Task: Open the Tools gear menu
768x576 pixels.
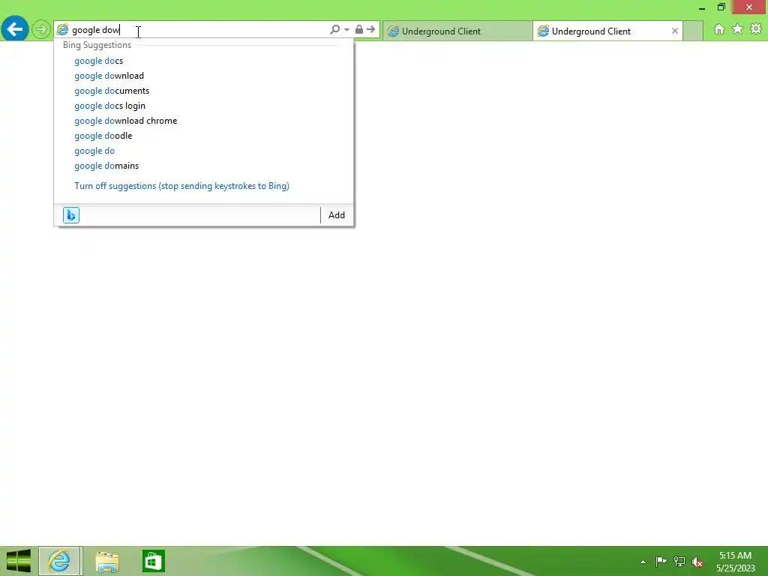Action: (x=756, y=29)
